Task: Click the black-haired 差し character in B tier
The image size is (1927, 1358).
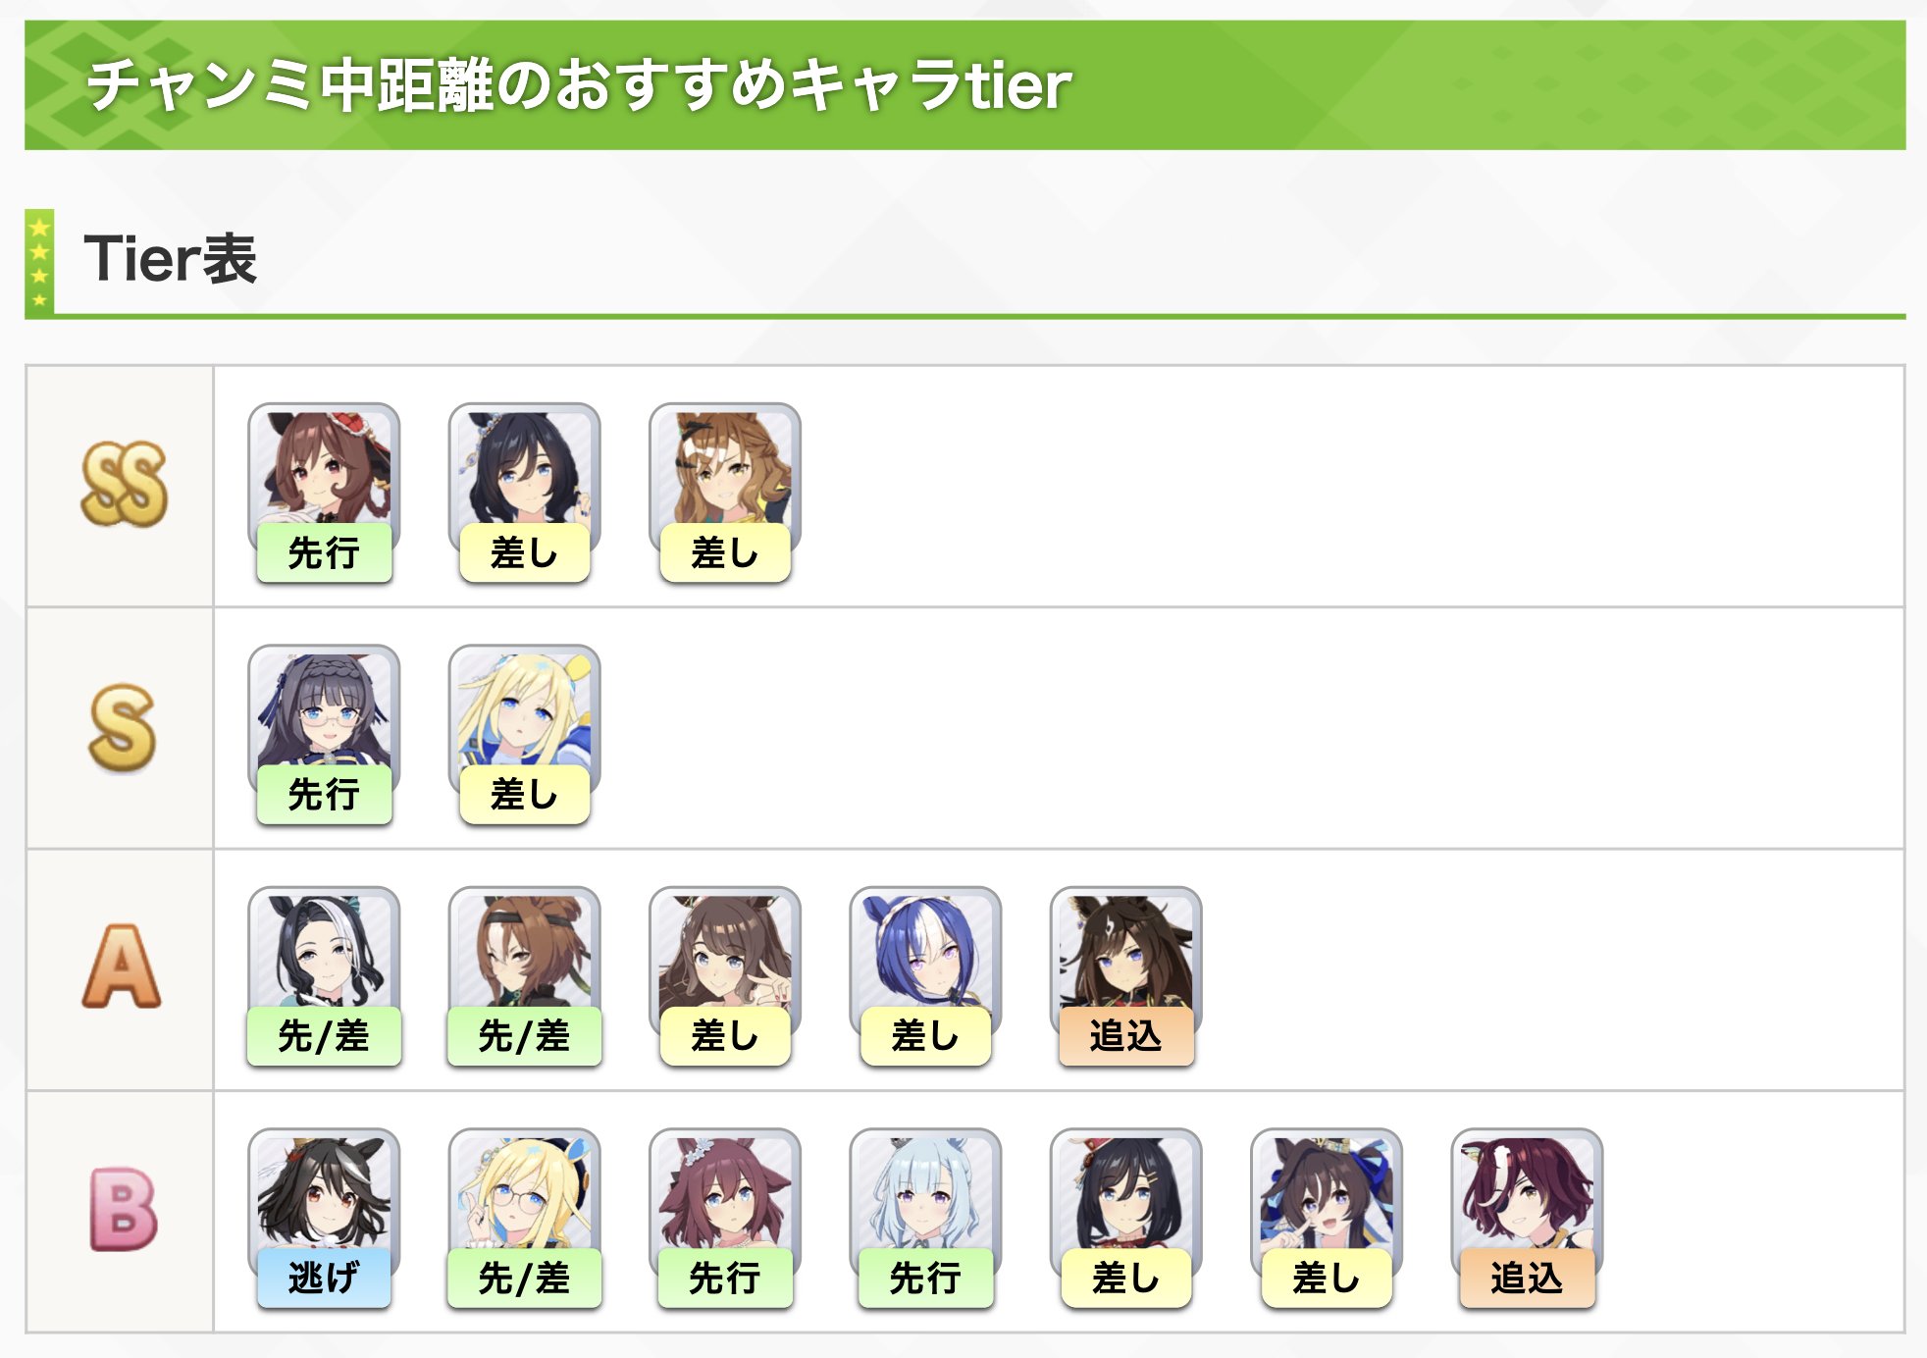Action: (x=1125, y=1219)
